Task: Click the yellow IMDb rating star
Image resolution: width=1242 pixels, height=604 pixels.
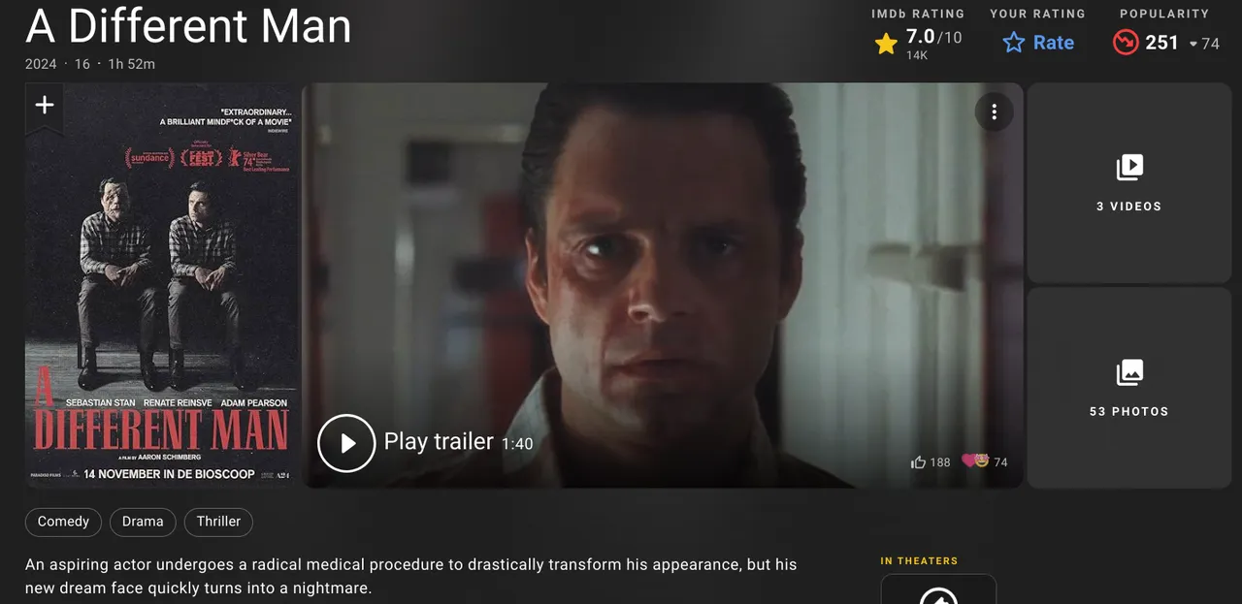Action: 886,44
